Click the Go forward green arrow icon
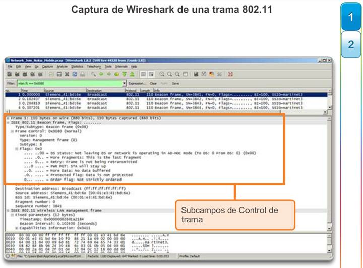The width and height of the screenshot is (363, 268). point(109,74)
